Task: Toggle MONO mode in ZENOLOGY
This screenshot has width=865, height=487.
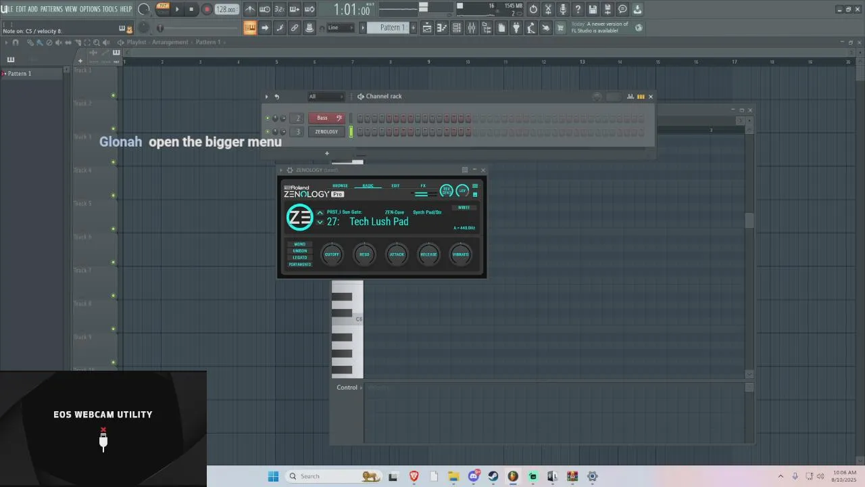Action: pos(300,244)
